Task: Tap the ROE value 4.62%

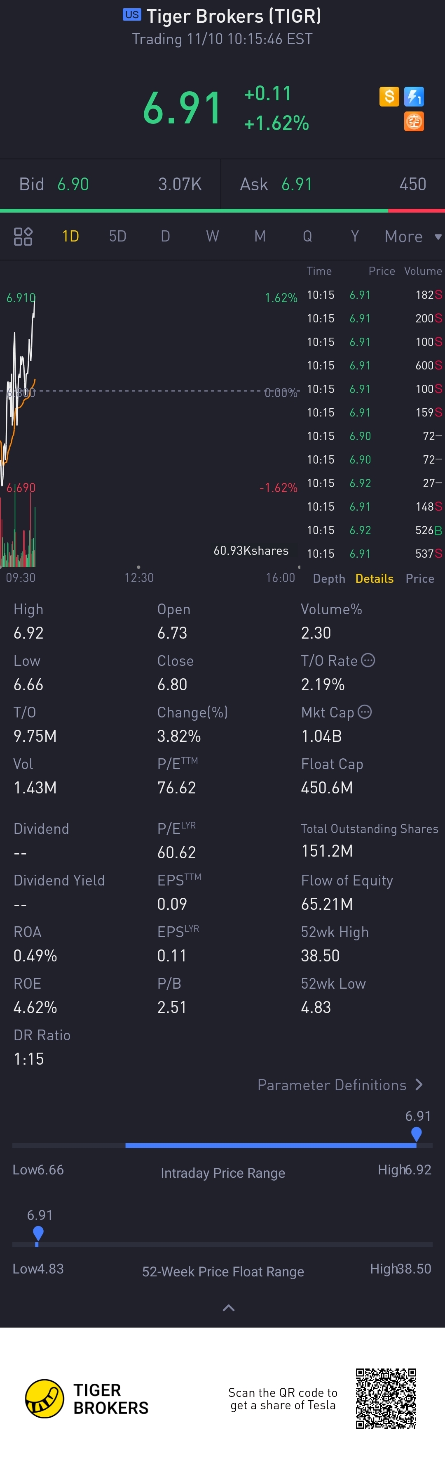Action: tap(35, 1007)
